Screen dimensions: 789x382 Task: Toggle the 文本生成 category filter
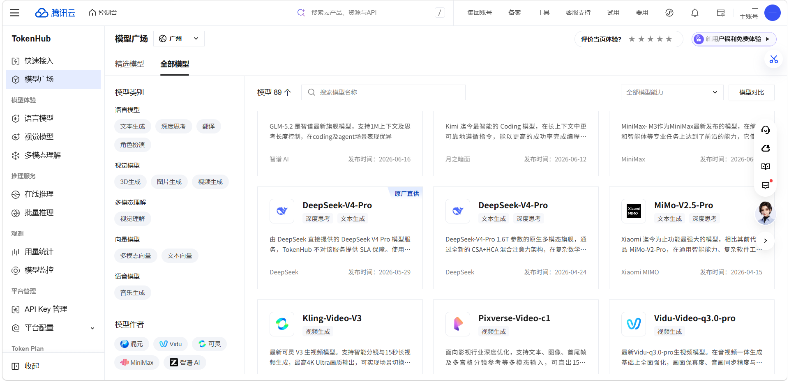[x=133, y=127]
